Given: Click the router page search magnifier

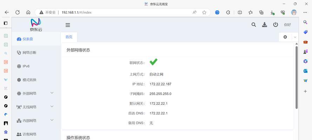Looking at the screenshot, I should [253, 24].
